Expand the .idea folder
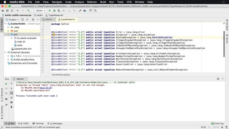Screen dimensions: 229x129 click(x=8, y=27)
